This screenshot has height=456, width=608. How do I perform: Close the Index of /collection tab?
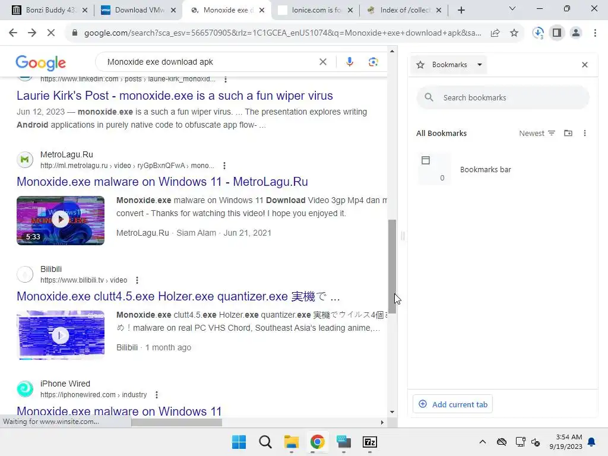click(x=439, y=10)
